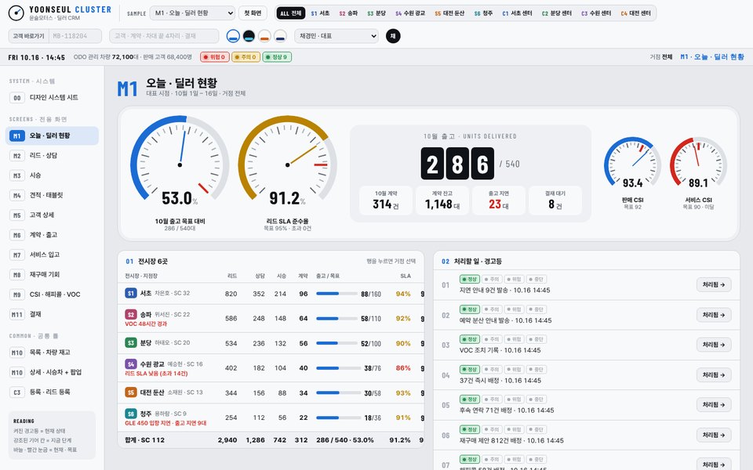
Task: Click the 출고 지연 23 대 card
Action: tap(499, 201)
